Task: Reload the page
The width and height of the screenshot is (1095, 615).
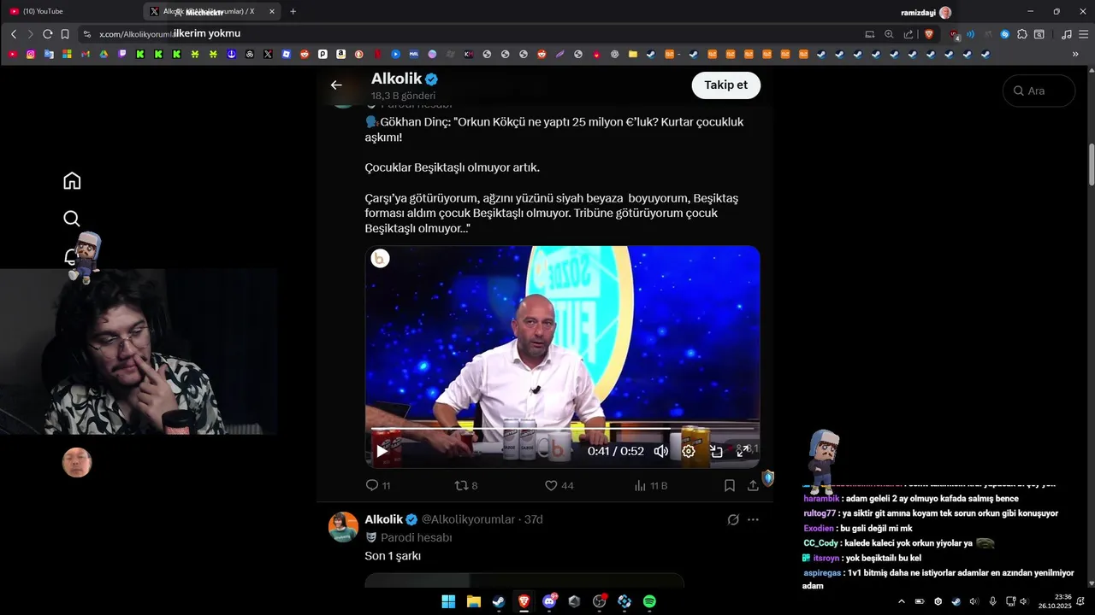Action: click(x=47, y=34)
